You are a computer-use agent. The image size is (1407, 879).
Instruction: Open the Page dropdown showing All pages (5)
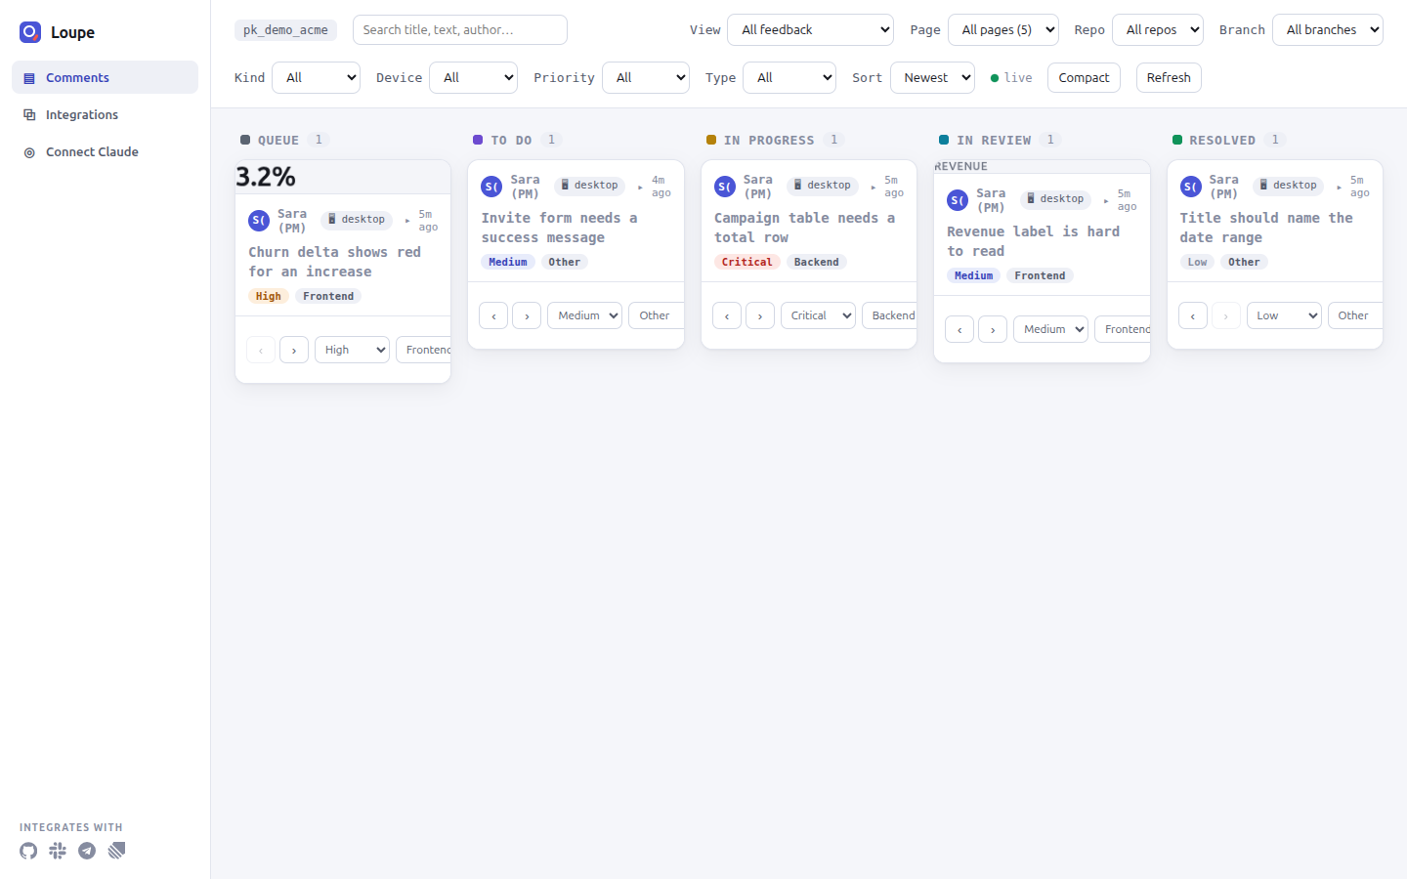(x=1003, y=29)
